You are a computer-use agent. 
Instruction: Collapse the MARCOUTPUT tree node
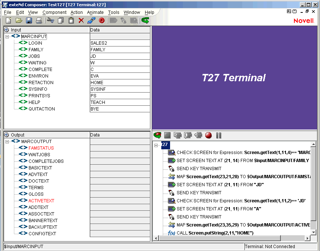7,141
